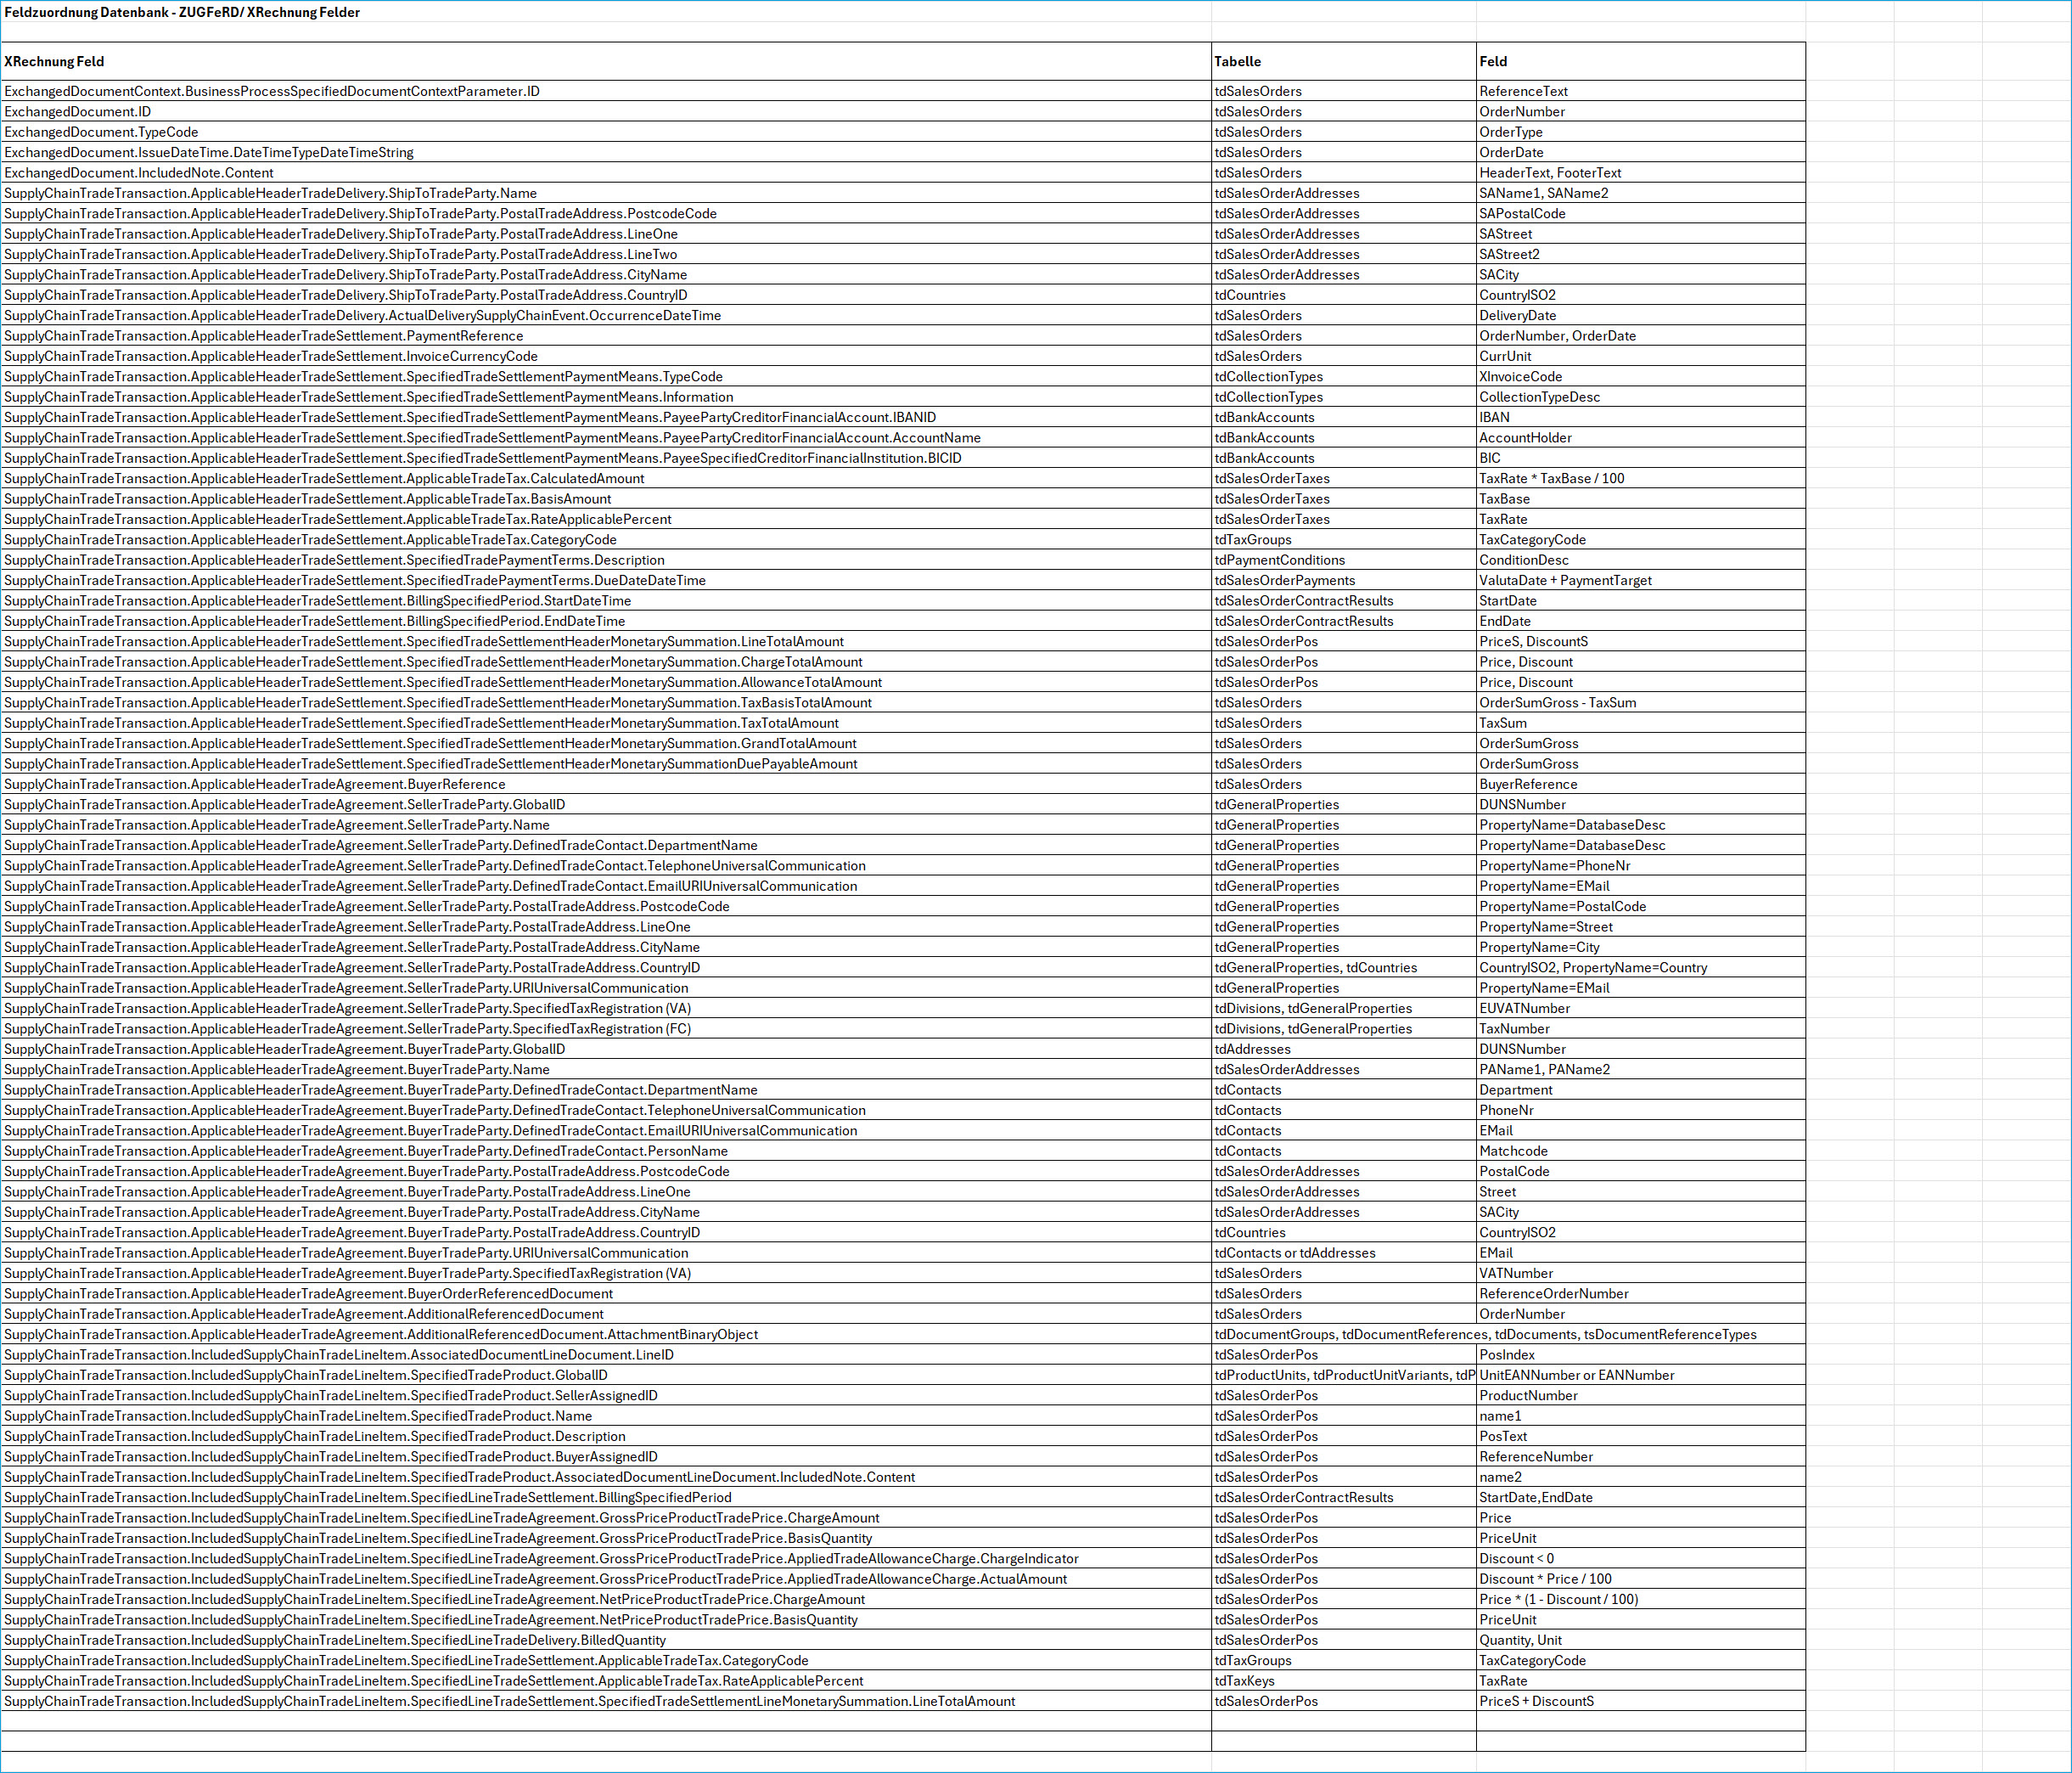Click the 'PropertyName=PostalCode' cell
Viewport: 2072px width, 1773px height.
1640,907
